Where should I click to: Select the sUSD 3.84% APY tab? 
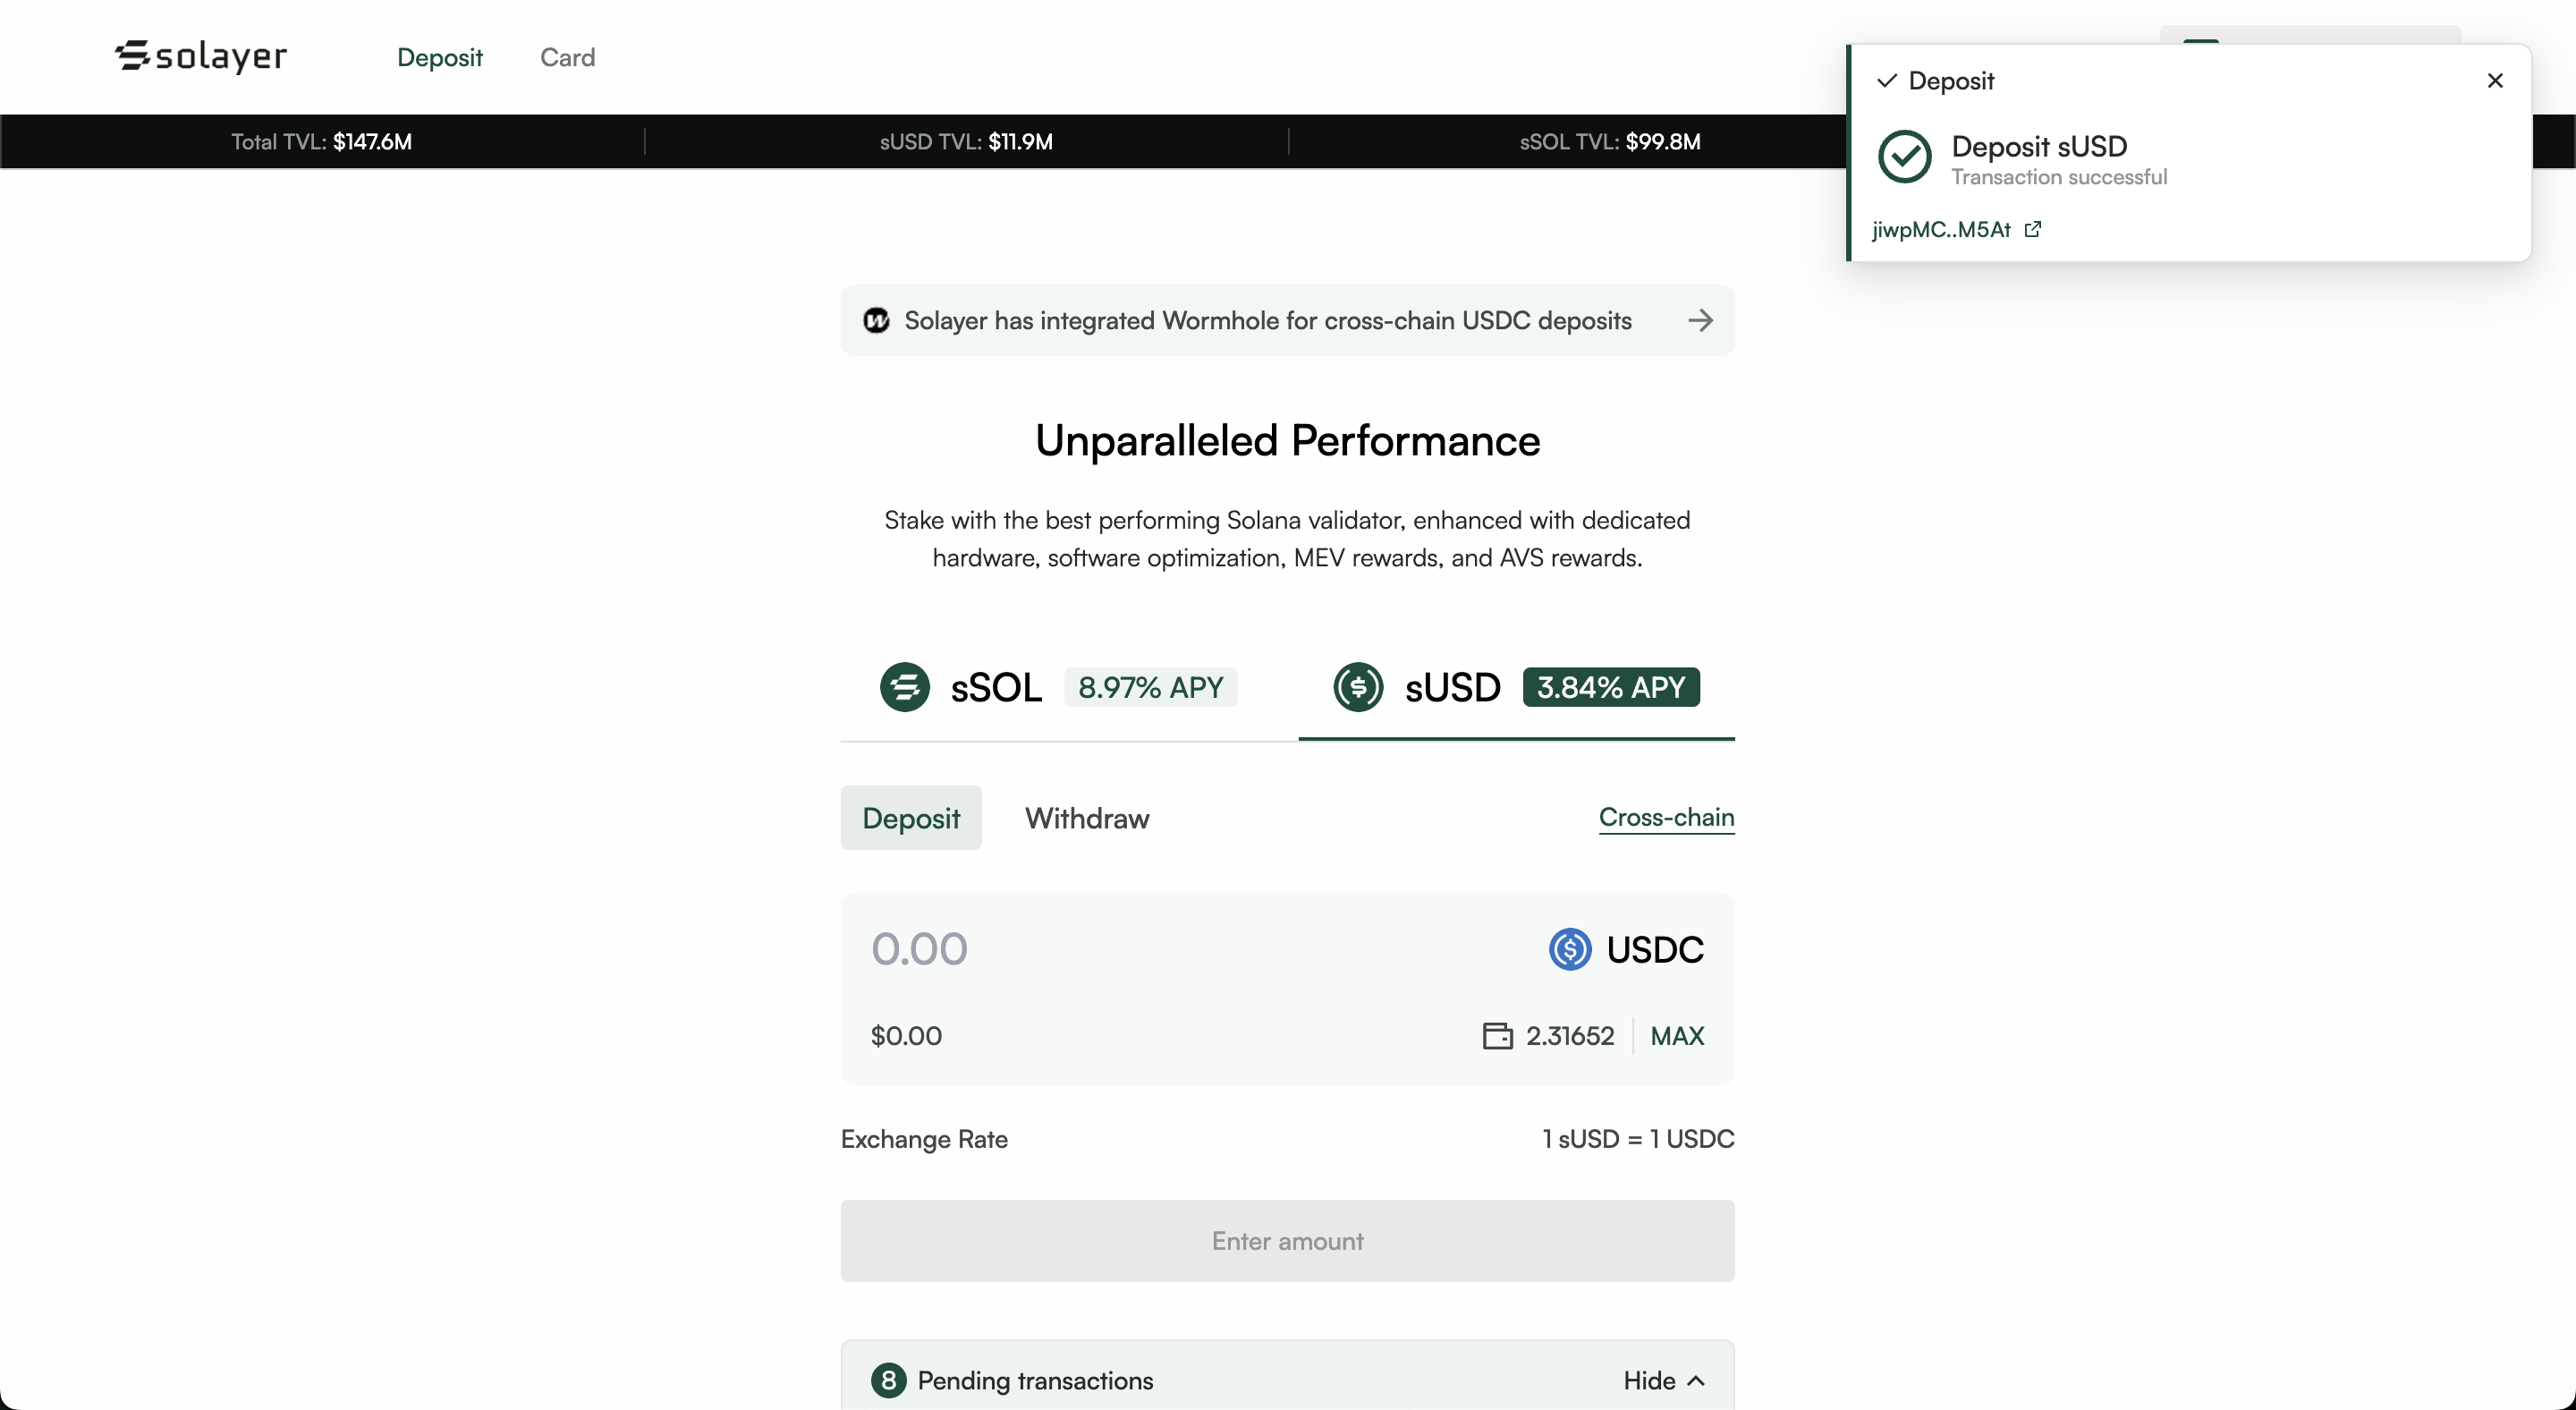tap(1516, 688)
